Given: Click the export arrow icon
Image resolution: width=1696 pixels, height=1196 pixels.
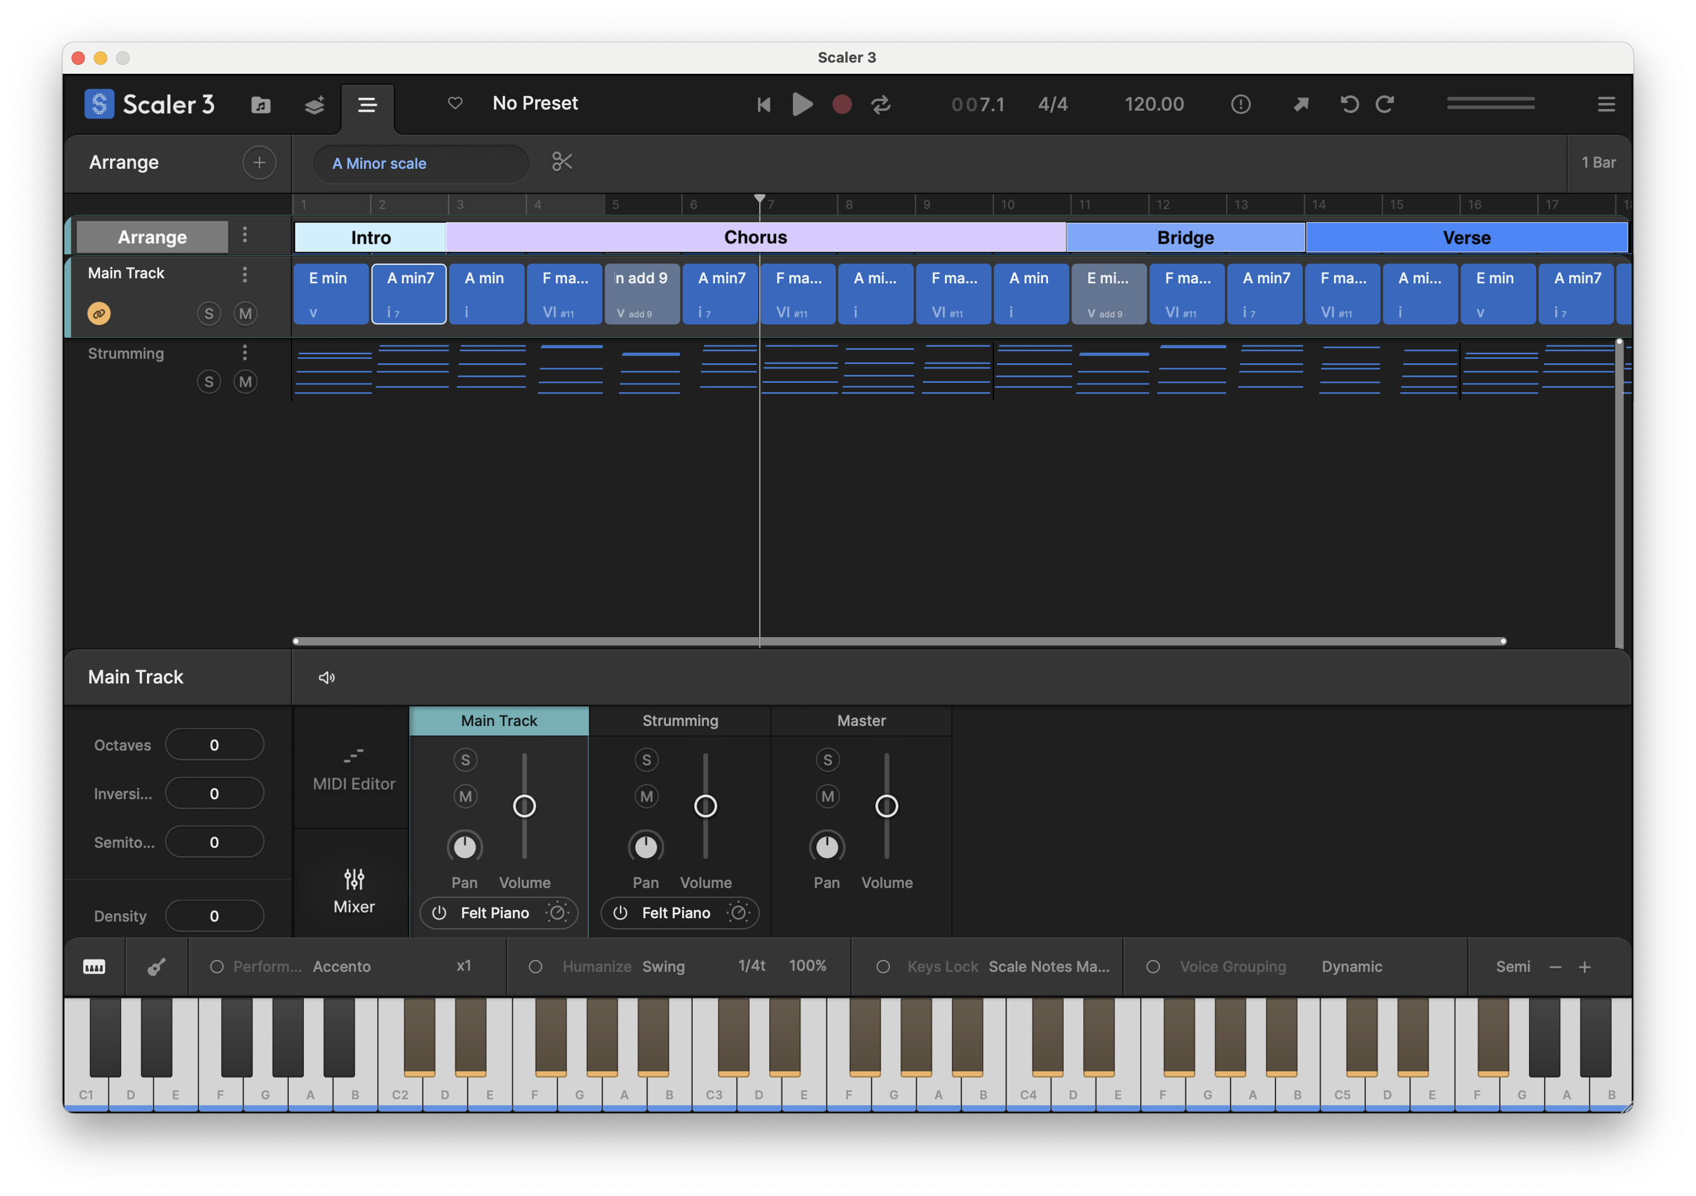Looking at the screenshot, I should [x=1302, y=104].
